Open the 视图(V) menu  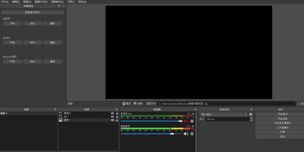click(27, 2)
